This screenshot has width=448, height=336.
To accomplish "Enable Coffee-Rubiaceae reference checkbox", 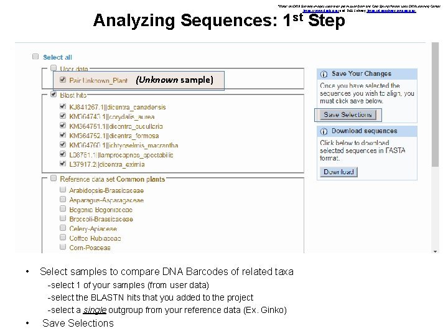I will 63,238.
